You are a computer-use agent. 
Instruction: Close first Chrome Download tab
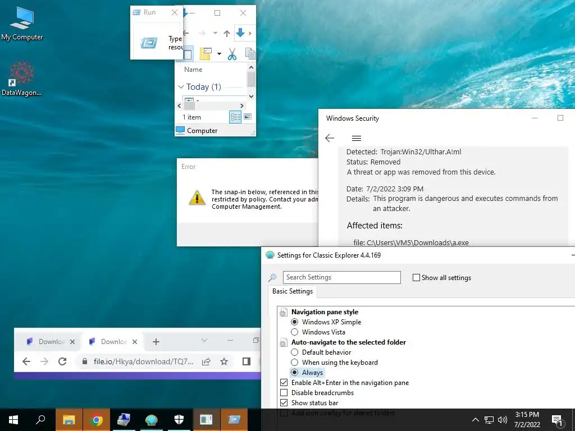(72, 342)
